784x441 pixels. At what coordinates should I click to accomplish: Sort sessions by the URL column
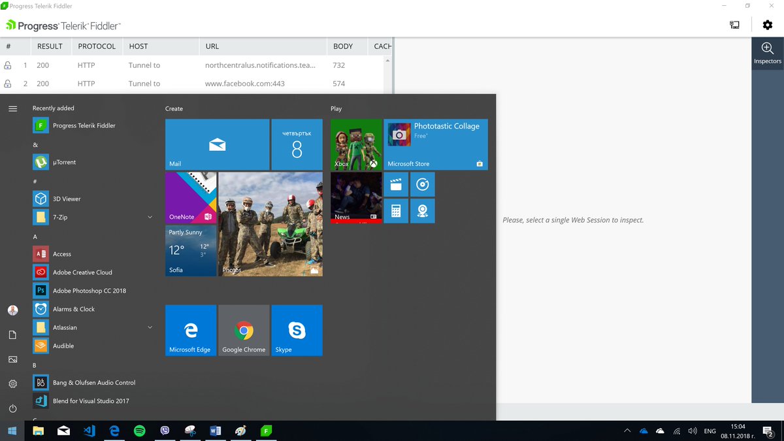tap(263, 46)
